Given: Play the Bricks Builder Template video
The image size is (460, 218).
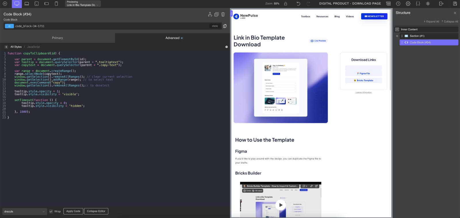Looking at the screenshot, I should click(x=281, y=205).
